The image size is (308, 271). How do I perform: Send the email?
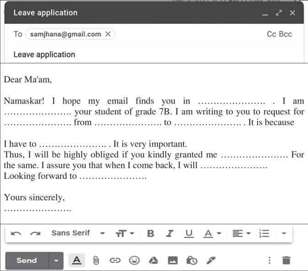27,260
